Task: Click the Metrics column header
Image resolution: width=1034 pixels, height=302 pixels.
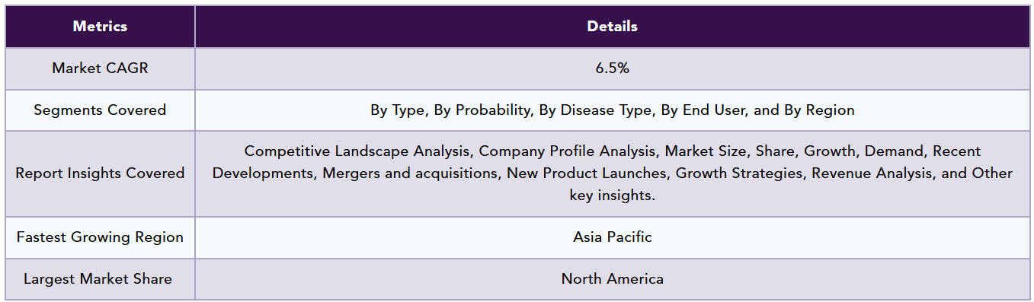Action: (100, 27)
